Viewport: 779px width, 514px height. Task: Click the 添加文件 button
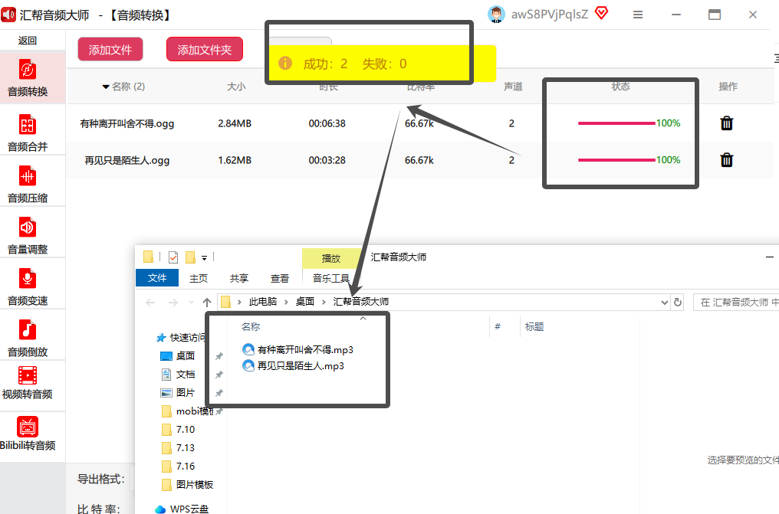click(x=110, y=49)
